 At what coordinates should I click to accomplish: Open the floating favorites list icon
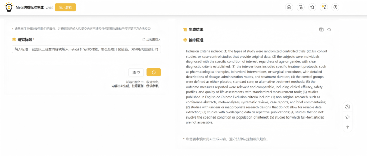point(347,116)
